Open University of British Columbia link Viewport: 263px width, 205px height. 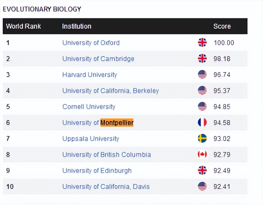click(x=106, y=154)
